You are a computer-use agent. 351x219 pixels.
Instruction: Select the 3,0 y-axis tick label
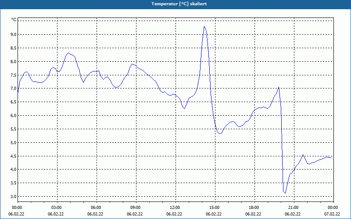click(14, 196)
